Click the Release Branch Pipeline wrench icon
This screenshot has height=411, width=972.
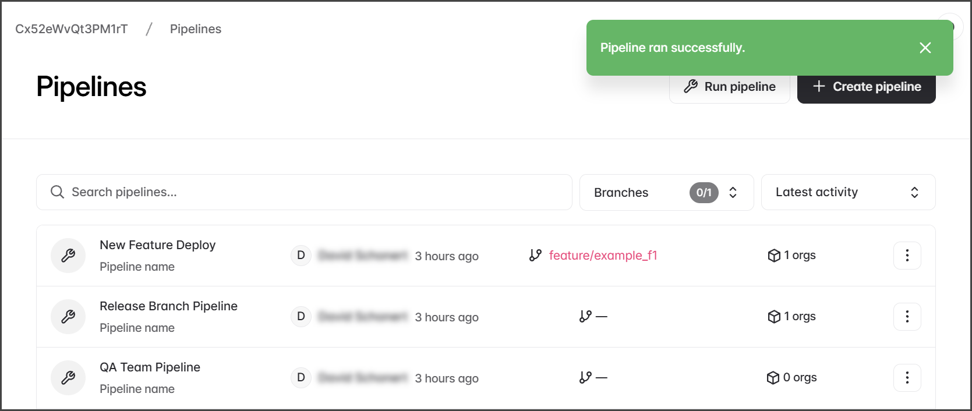click(x=68, y=317)
